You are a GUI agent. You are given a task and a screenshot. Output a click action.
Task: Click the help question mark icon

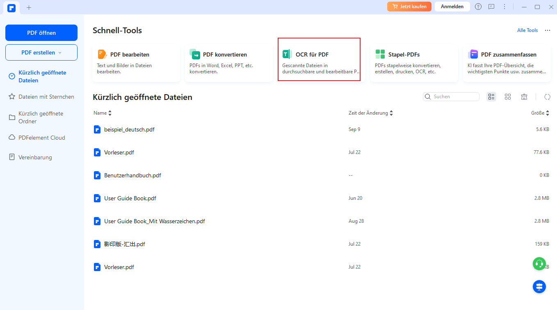point(478,7)
